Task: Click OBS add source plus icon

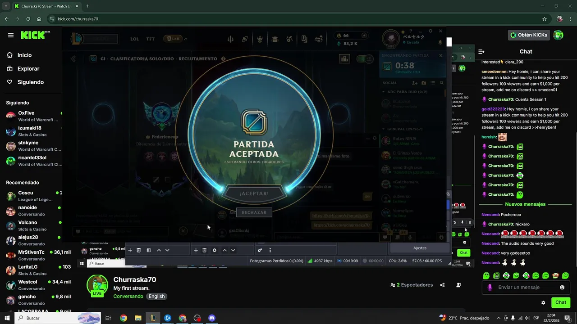Action: click(x=196, y=250)
